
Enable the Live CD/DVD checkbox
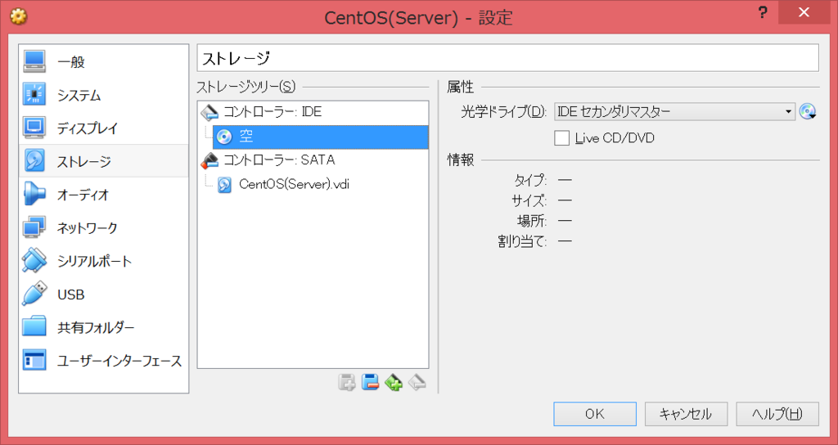click(561, 138)
